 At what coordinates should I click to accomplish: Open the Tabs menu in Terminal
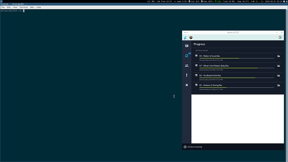pos(32,8)
